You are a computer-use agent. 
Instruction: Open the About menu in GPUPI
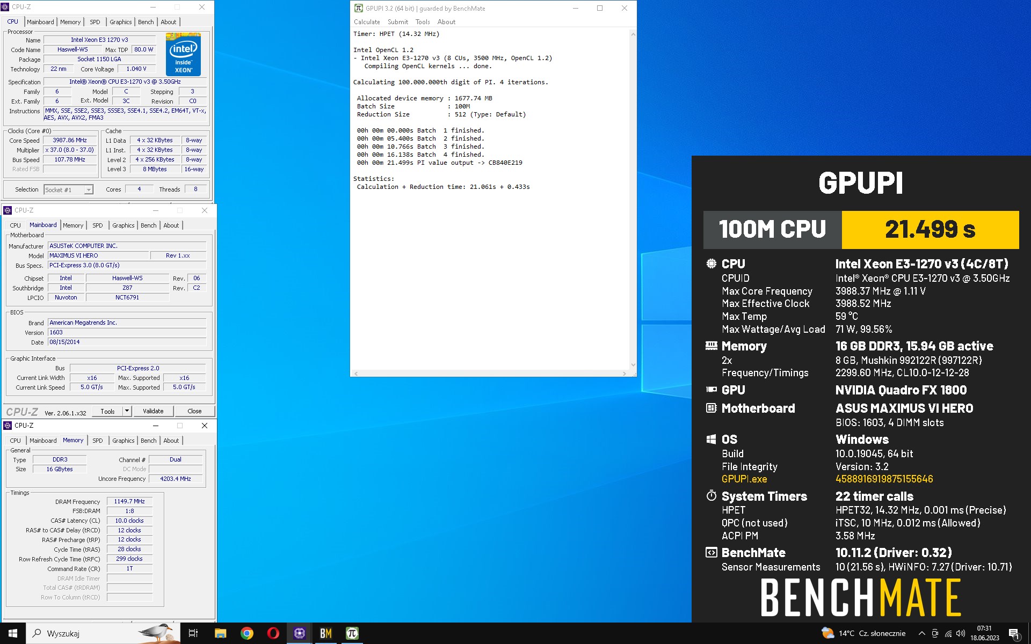click(x=446, y=22)
